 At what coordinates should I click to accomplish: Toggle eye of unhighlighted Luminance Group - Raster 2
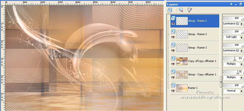(173, 50)
